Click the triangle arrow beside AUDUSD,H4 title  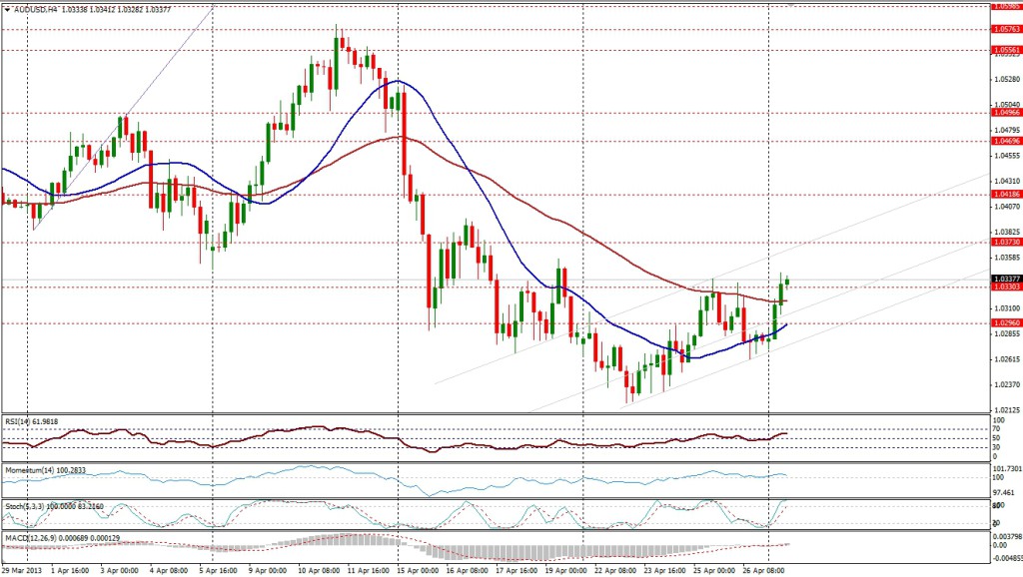pyautogui.click(x=6, y=9)
